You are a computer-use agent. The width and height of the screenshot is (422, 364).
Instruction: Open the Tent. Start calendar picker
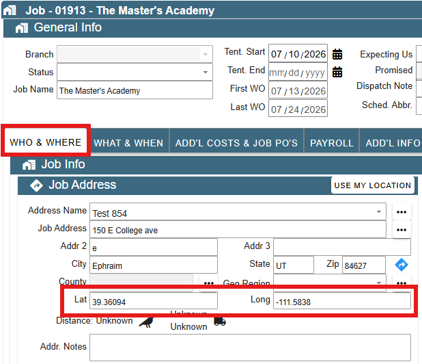coord(337,54)
